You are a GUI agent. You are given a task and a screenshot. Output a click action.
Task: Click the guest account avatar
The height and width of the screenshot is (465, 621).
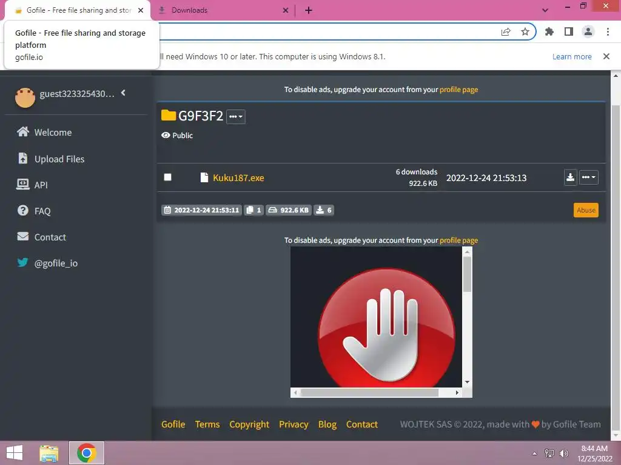click(x=25, y=97)
